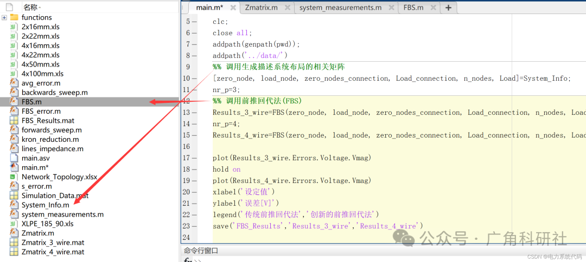The width and height of the screenshot is (586, 262).
Task: Set breakpoint at editor line 10
Action: click(194, 78)
